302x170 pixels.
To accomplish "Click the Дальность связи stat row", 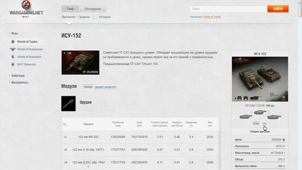I will point(260,166).
